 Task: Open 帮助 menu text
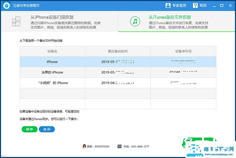203,6
